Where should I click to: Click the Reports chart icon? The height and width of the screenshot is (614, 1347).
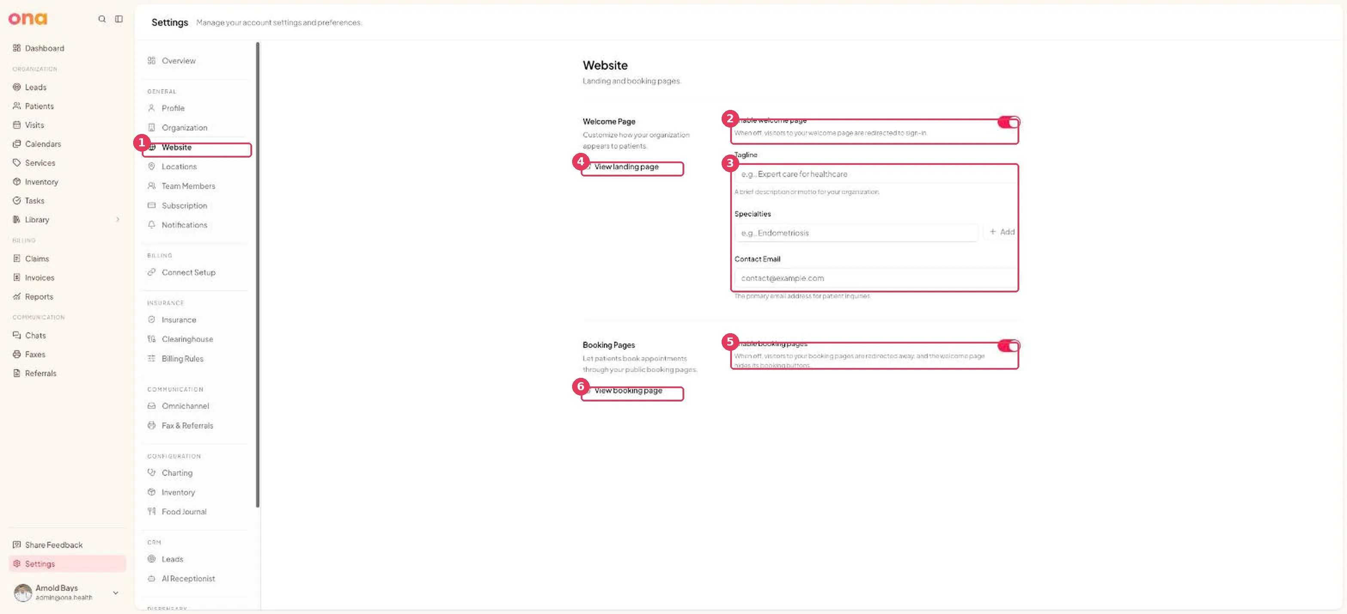[x=17, y=296]
